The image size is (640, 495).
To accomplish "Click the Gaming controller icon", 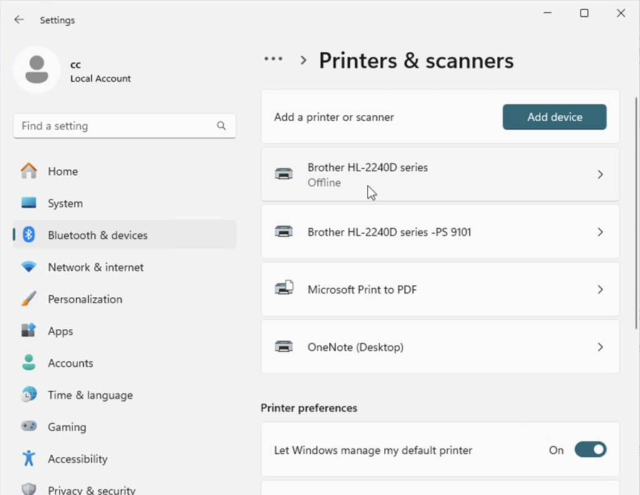I will pyautogui.click(x=29, y=426).
